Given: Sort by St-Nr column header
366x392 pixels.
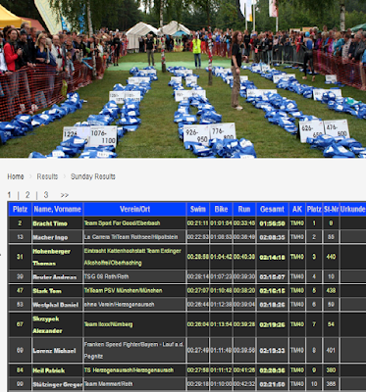Looking at the screenshot, I should pyautogui.click(x=331, y=209).
